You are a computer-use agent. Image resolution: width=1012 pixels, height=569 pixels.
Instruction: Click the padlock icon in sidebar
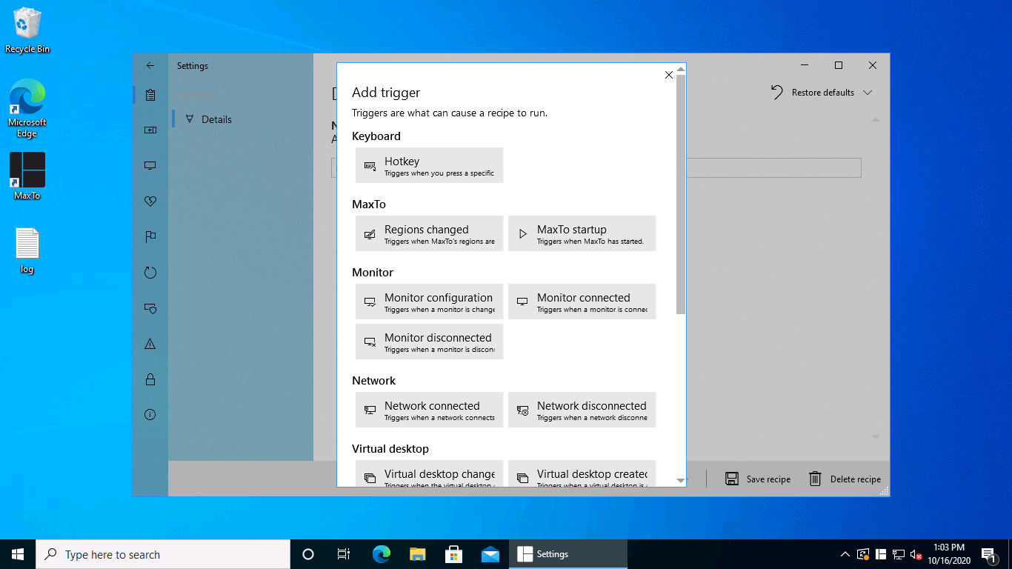pos(150,379)
